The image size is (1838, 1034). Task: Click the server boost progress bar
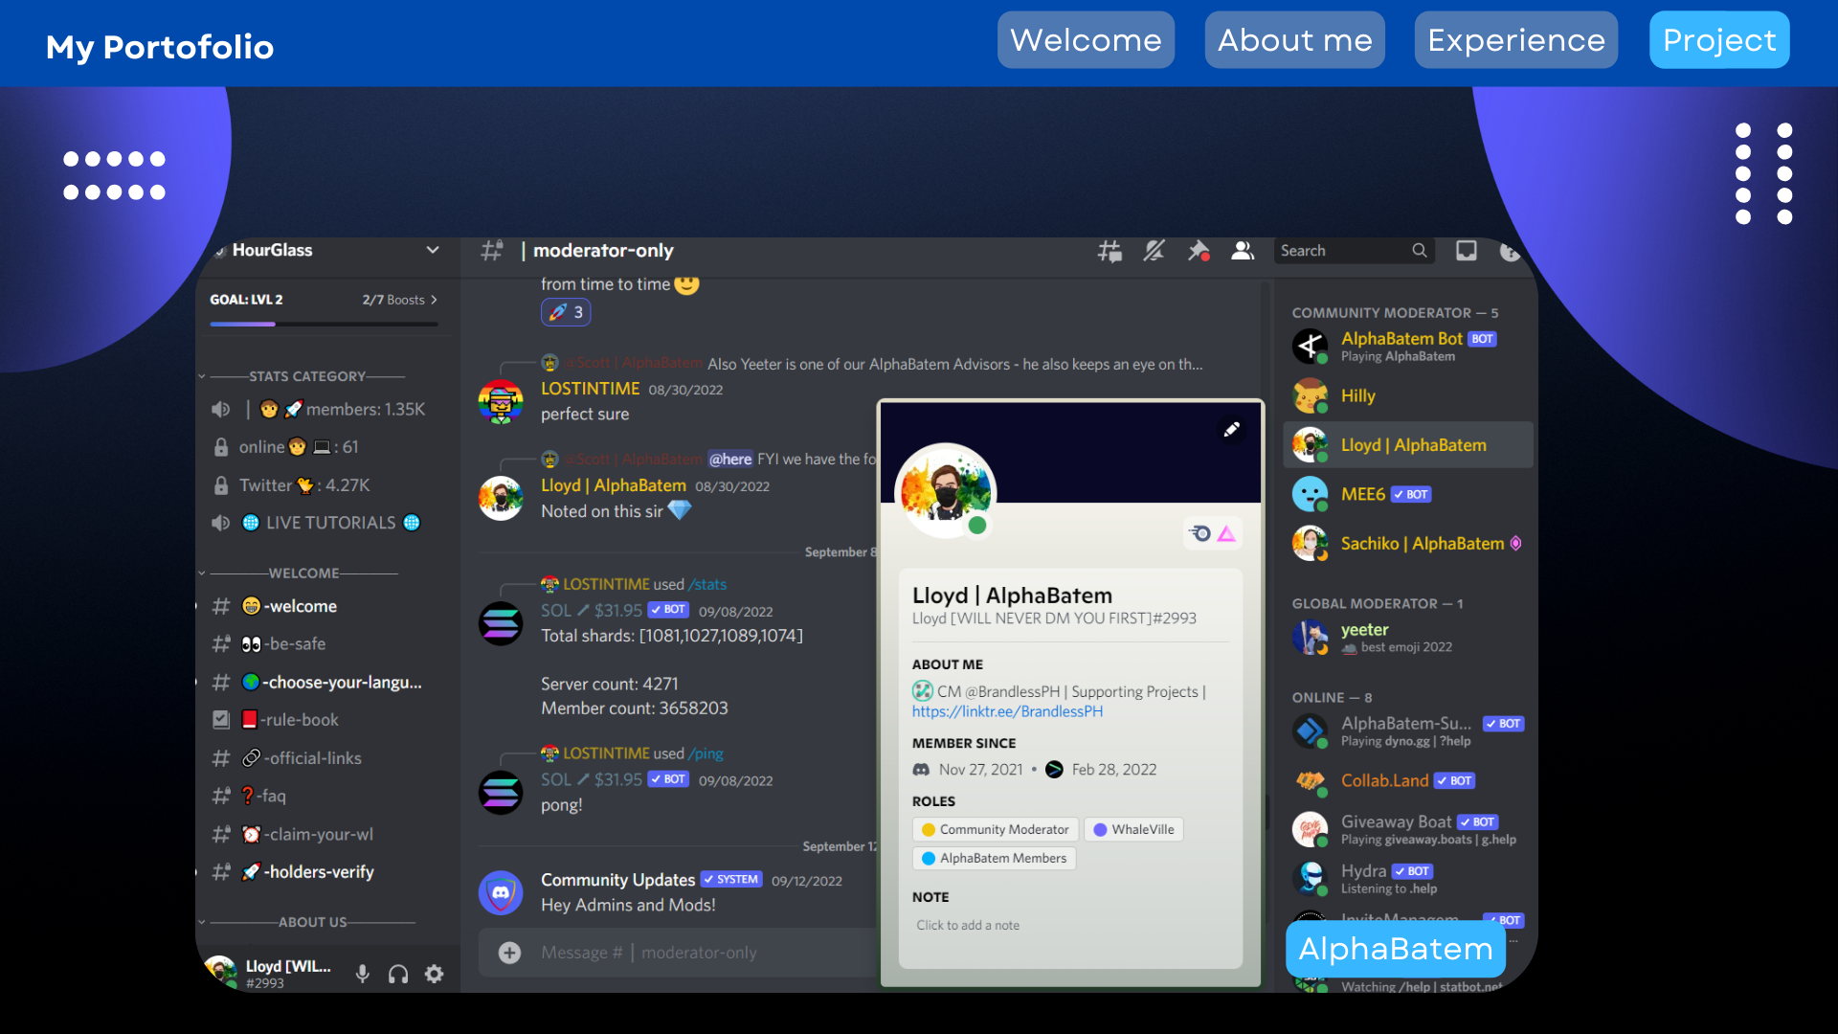(324, 325)
